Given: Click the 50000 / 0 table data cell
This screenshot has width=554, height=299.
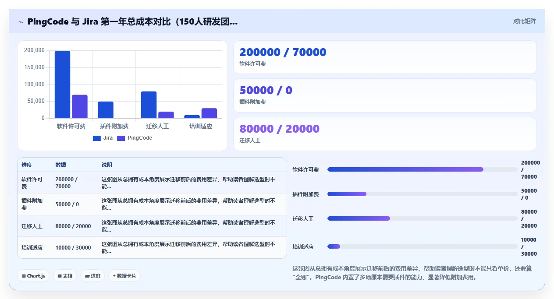Looking at the screenshot, I should (x=75, y=204).
